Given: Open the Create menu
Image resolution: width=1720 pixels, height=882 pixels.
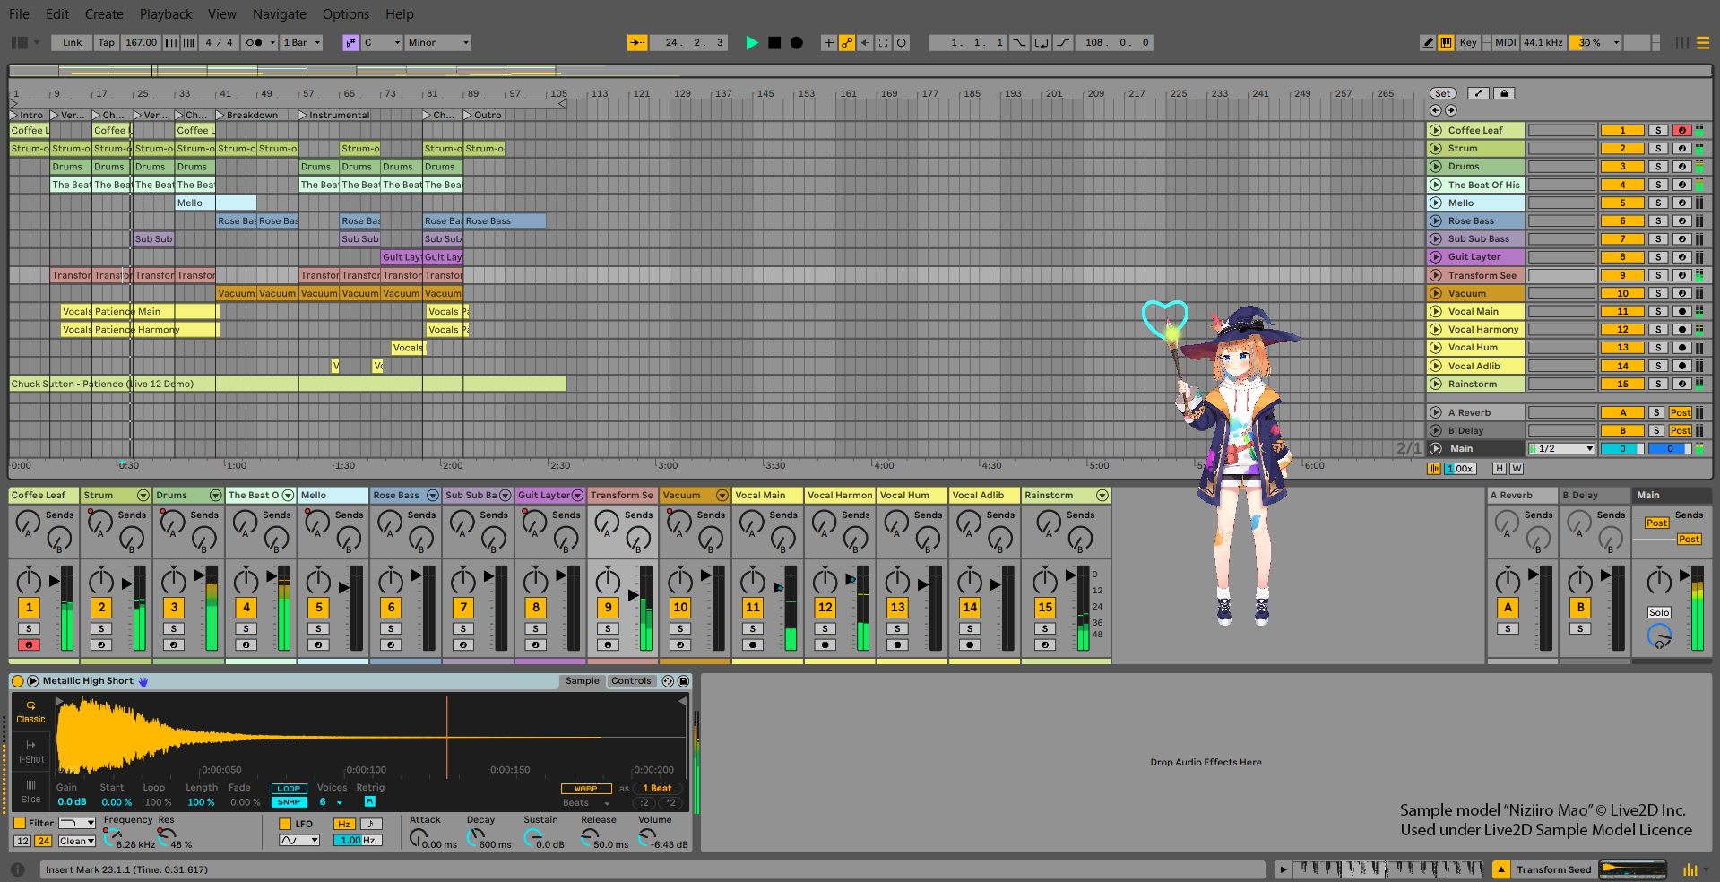Looking at the screenshot, I should 104,14.
